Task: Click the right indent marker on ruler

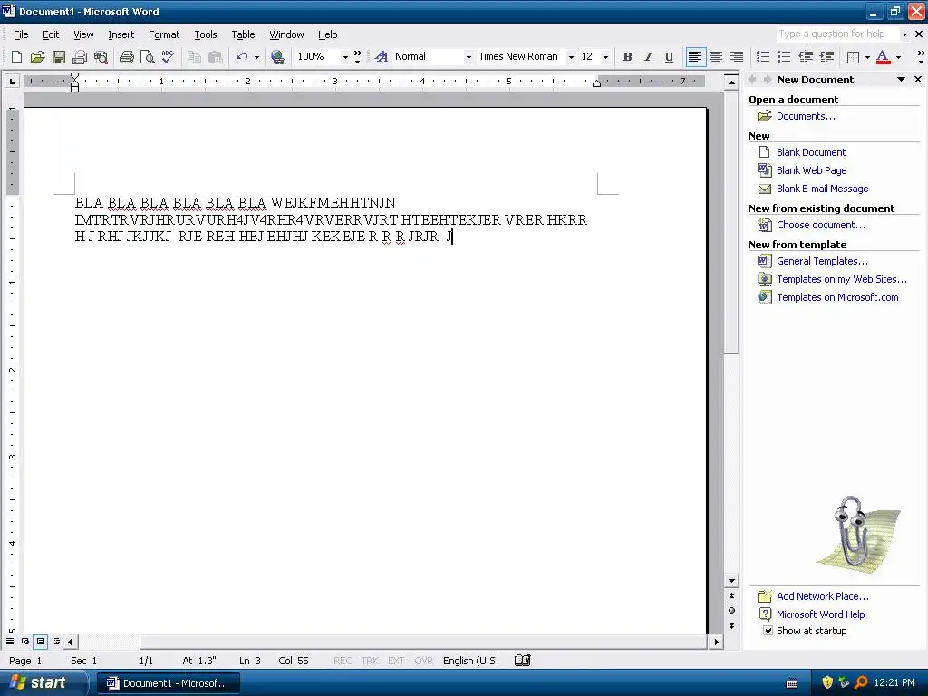Action: pos(596,83)
